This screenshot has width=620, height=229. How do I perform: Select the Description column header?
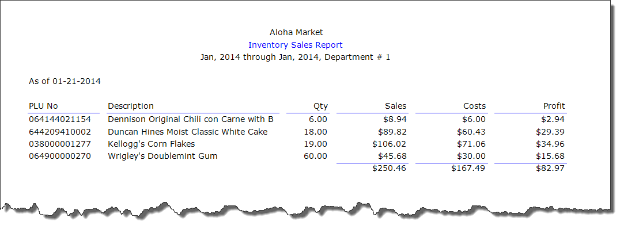tap(130, 106)
